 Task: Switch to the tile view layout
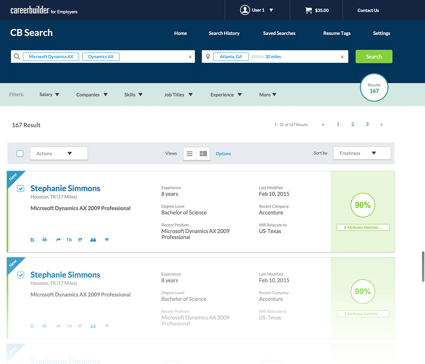[203, 153]
